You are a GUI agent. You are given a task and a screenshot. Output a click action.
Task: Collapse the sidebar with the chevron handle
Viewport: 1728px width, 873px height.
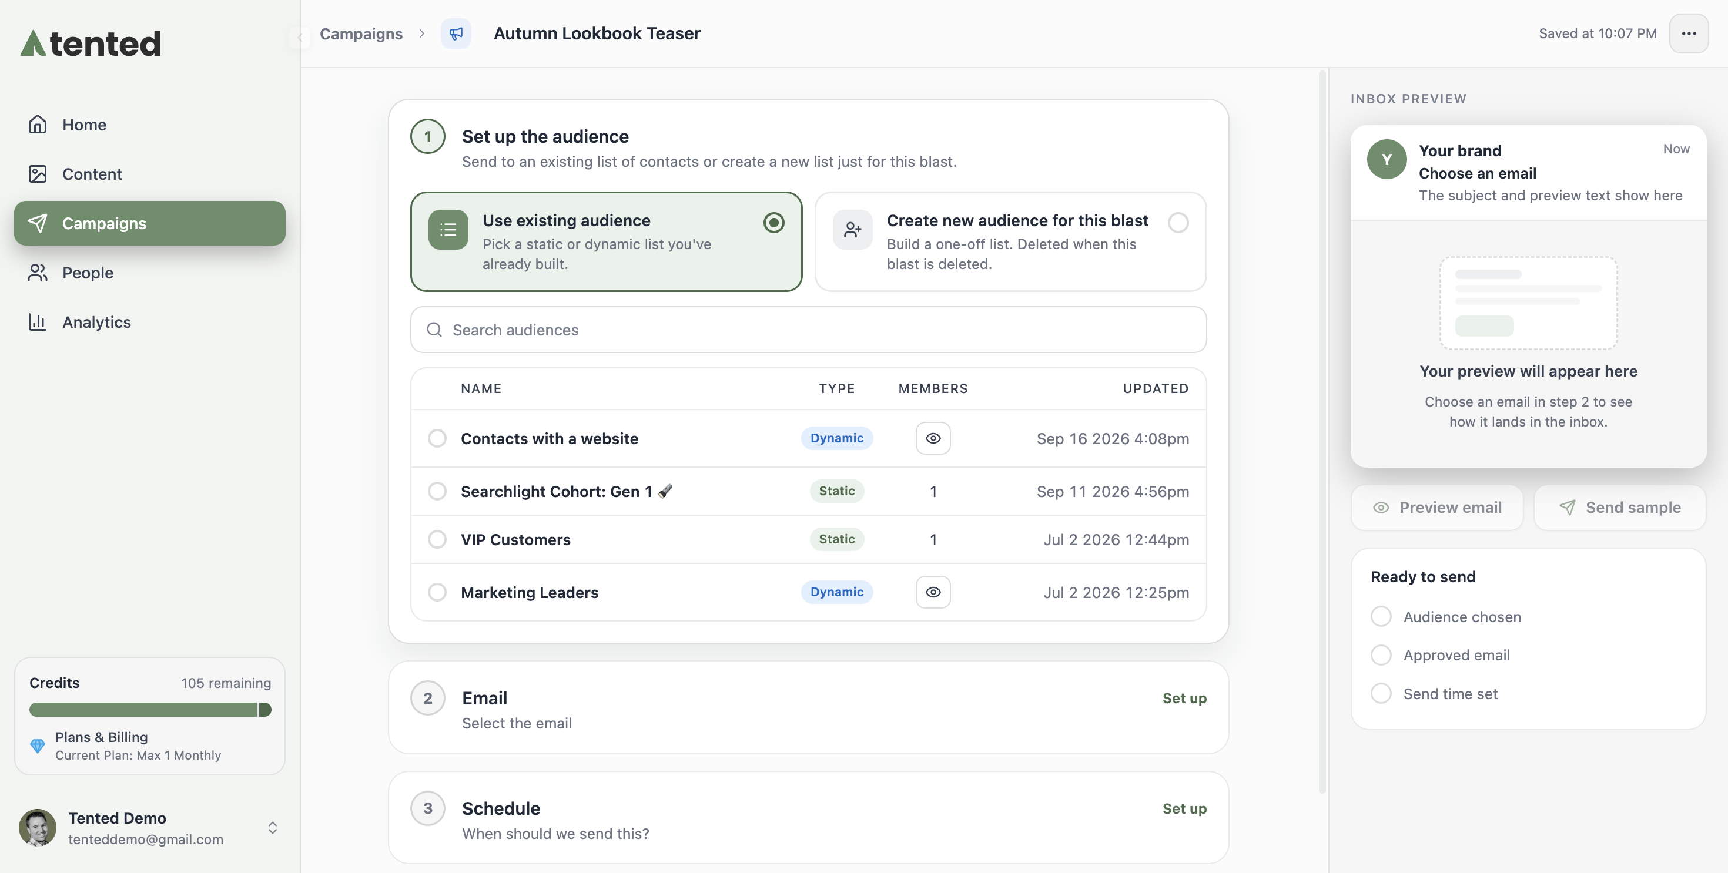pos(300,37)
